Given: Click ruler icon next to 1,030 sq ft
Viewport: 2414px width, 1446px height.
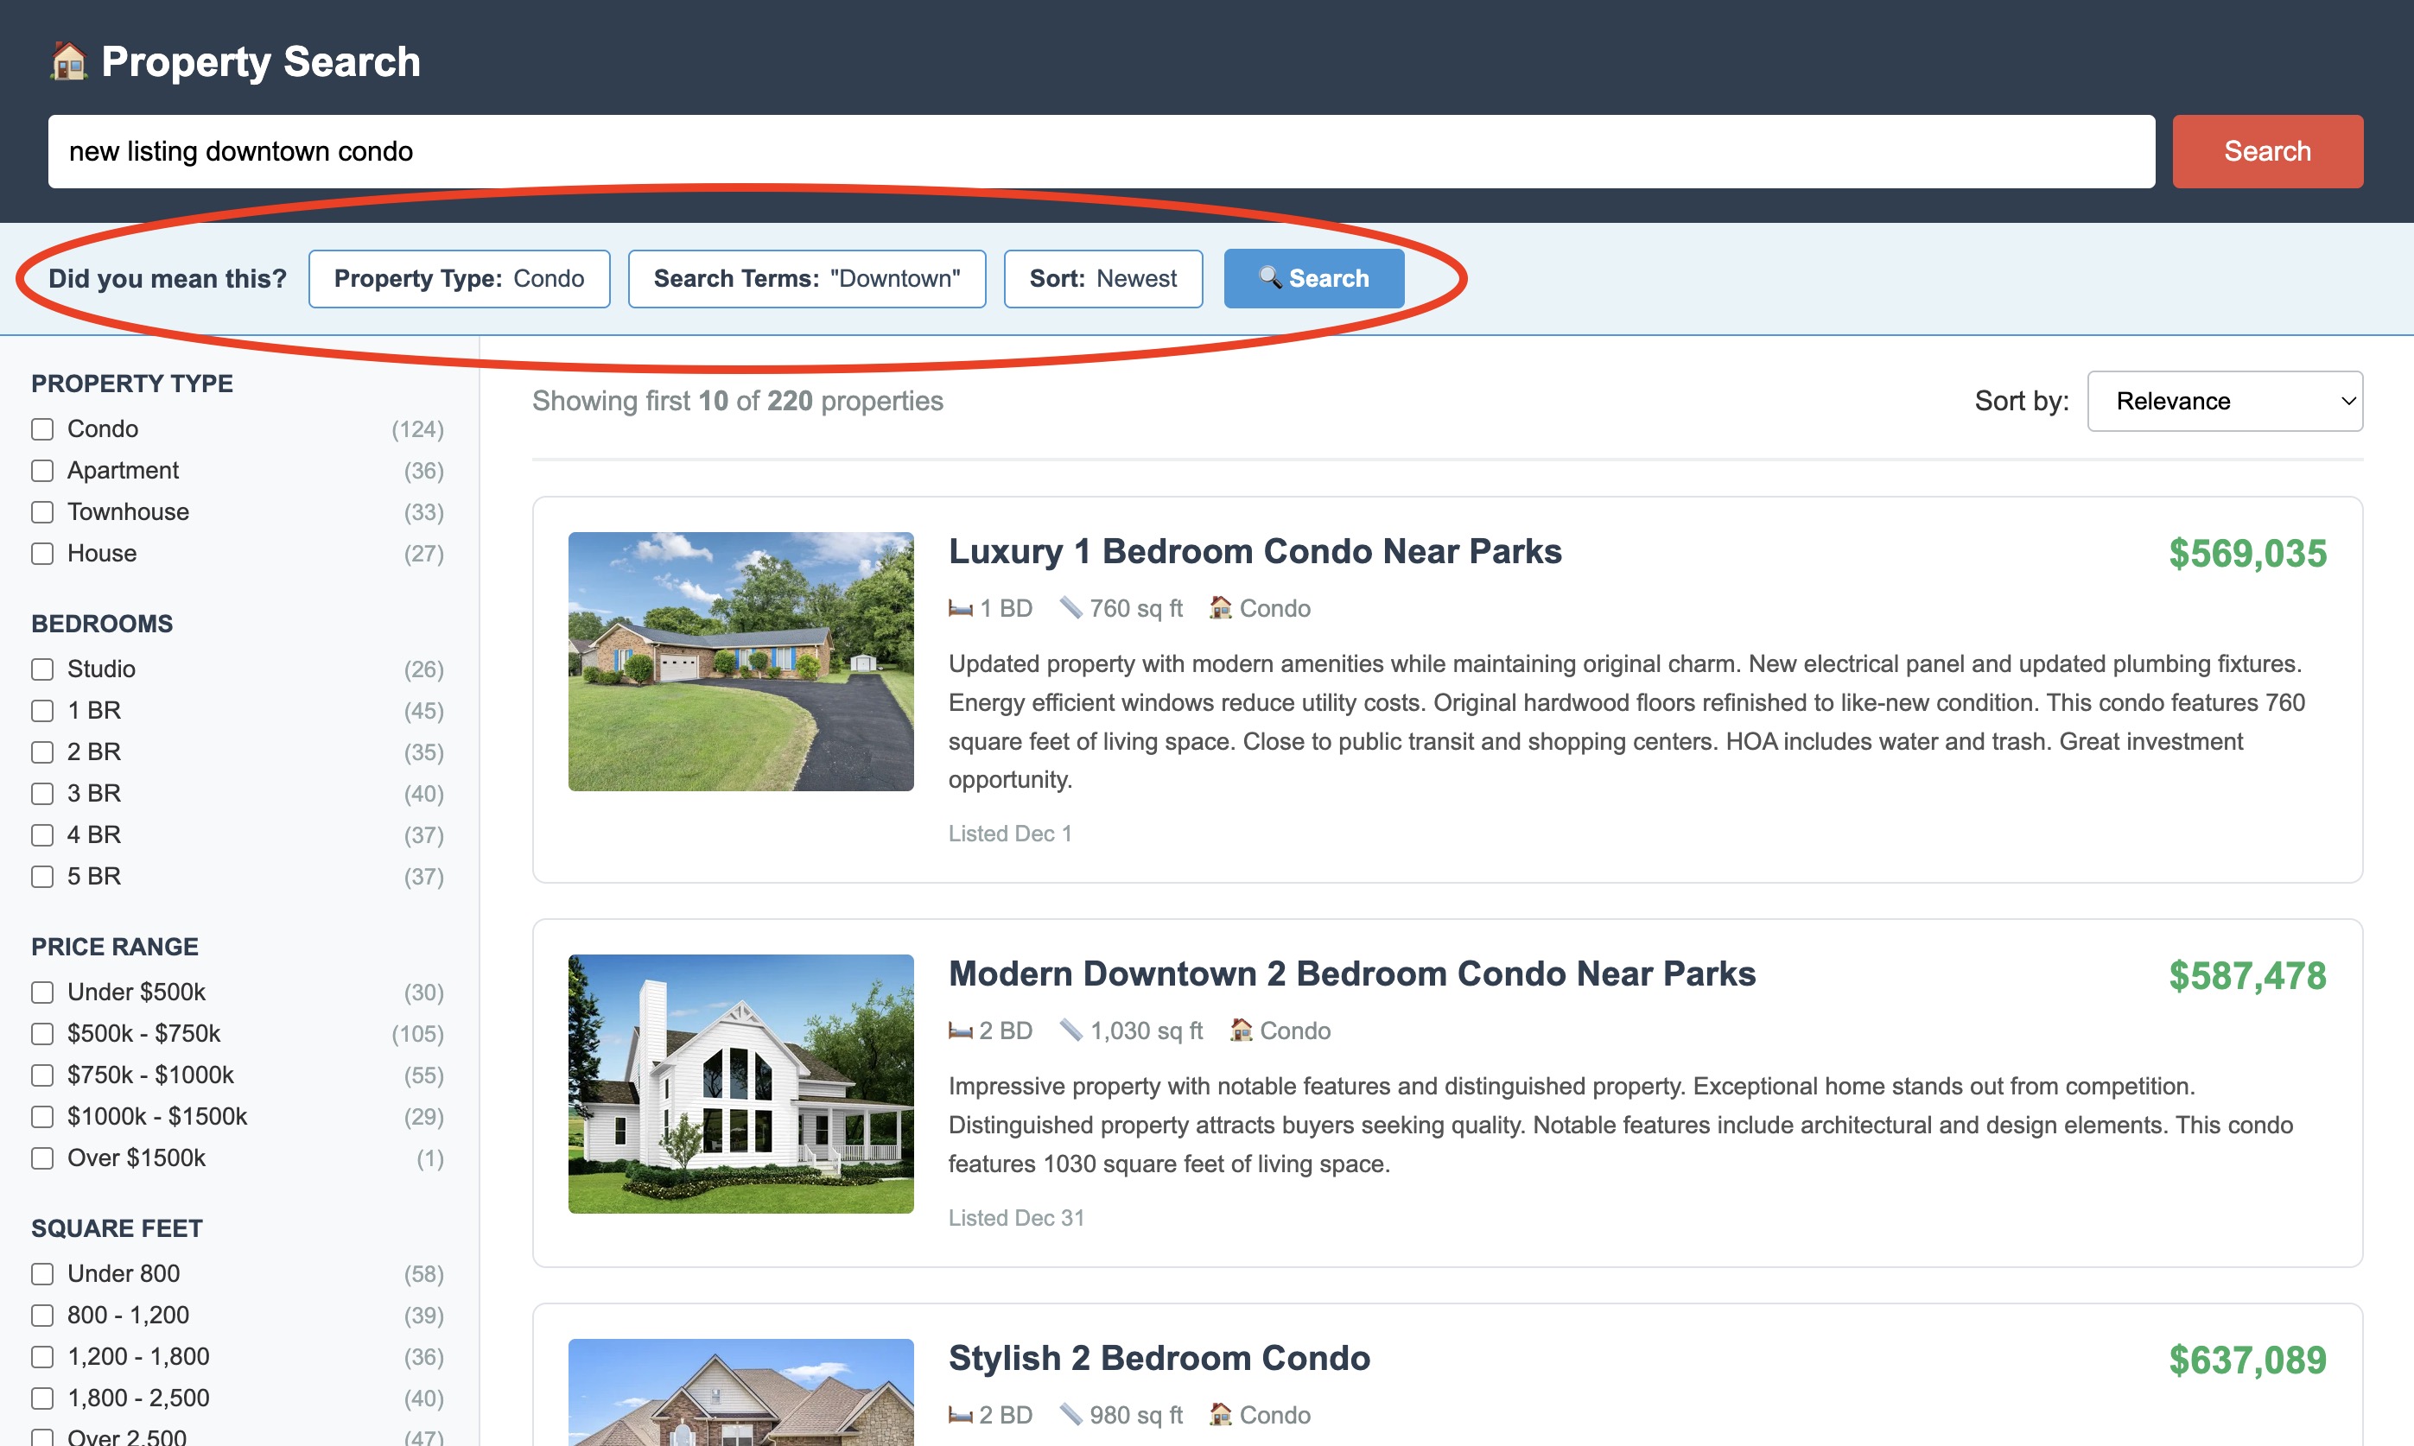Looking at the screenshot, I should tap(1070, 1030).
